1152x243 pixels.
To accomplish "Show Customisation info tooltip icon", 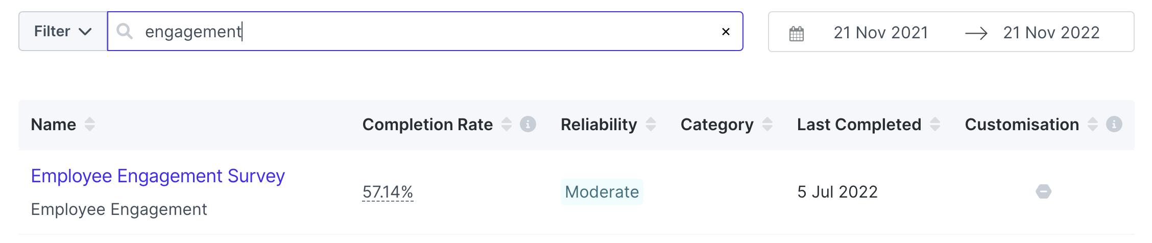I will coord(1114,124).
